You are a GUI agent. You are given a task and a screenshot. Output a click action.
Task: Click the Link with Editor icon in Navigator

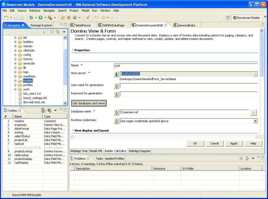[x=58, y=32]
